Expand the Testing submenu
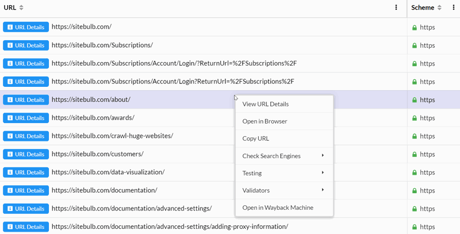The width and height of the screenshot is (460, 234). (x=284, y=173)
